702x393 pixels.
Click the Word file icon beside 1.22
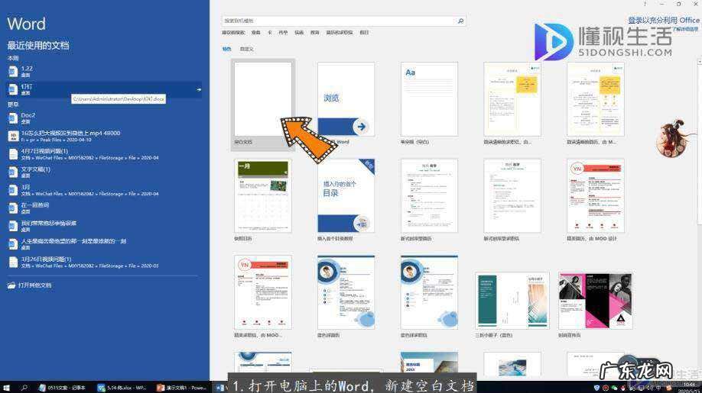pos(13,72)
